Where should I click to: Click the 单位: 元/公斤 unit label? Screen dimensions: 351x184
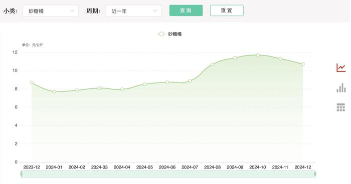33,45
